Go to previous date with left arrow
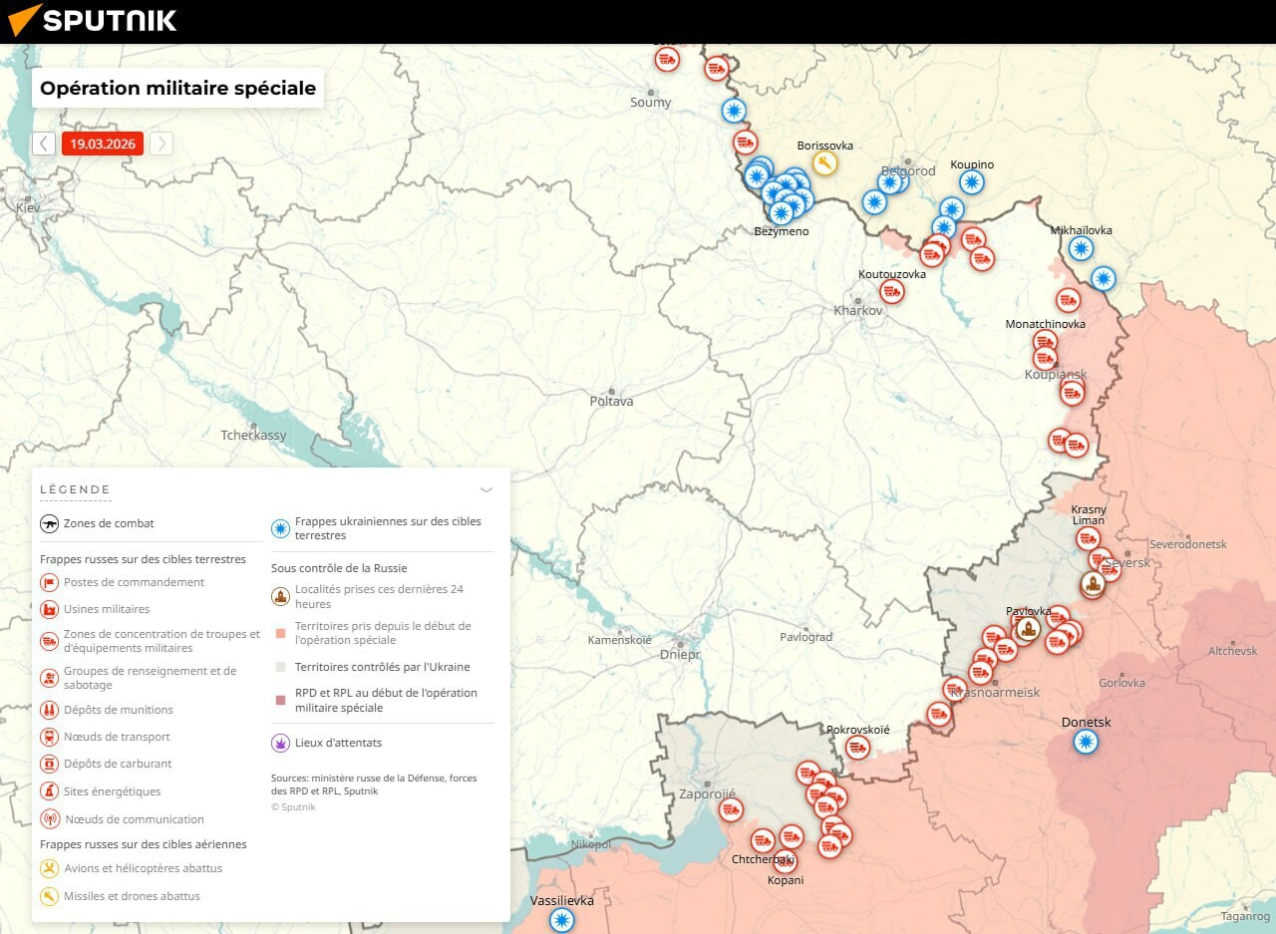The height and width of the screenshot is (934, 1276). [x=44, y=144]
